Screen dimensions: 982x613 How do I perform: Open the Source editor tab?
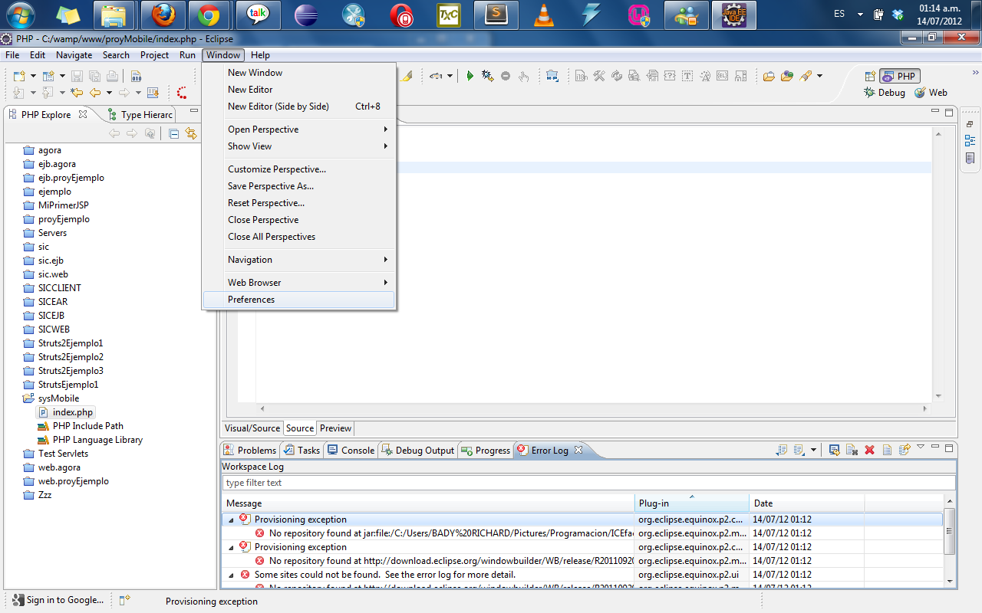[299, 428]
